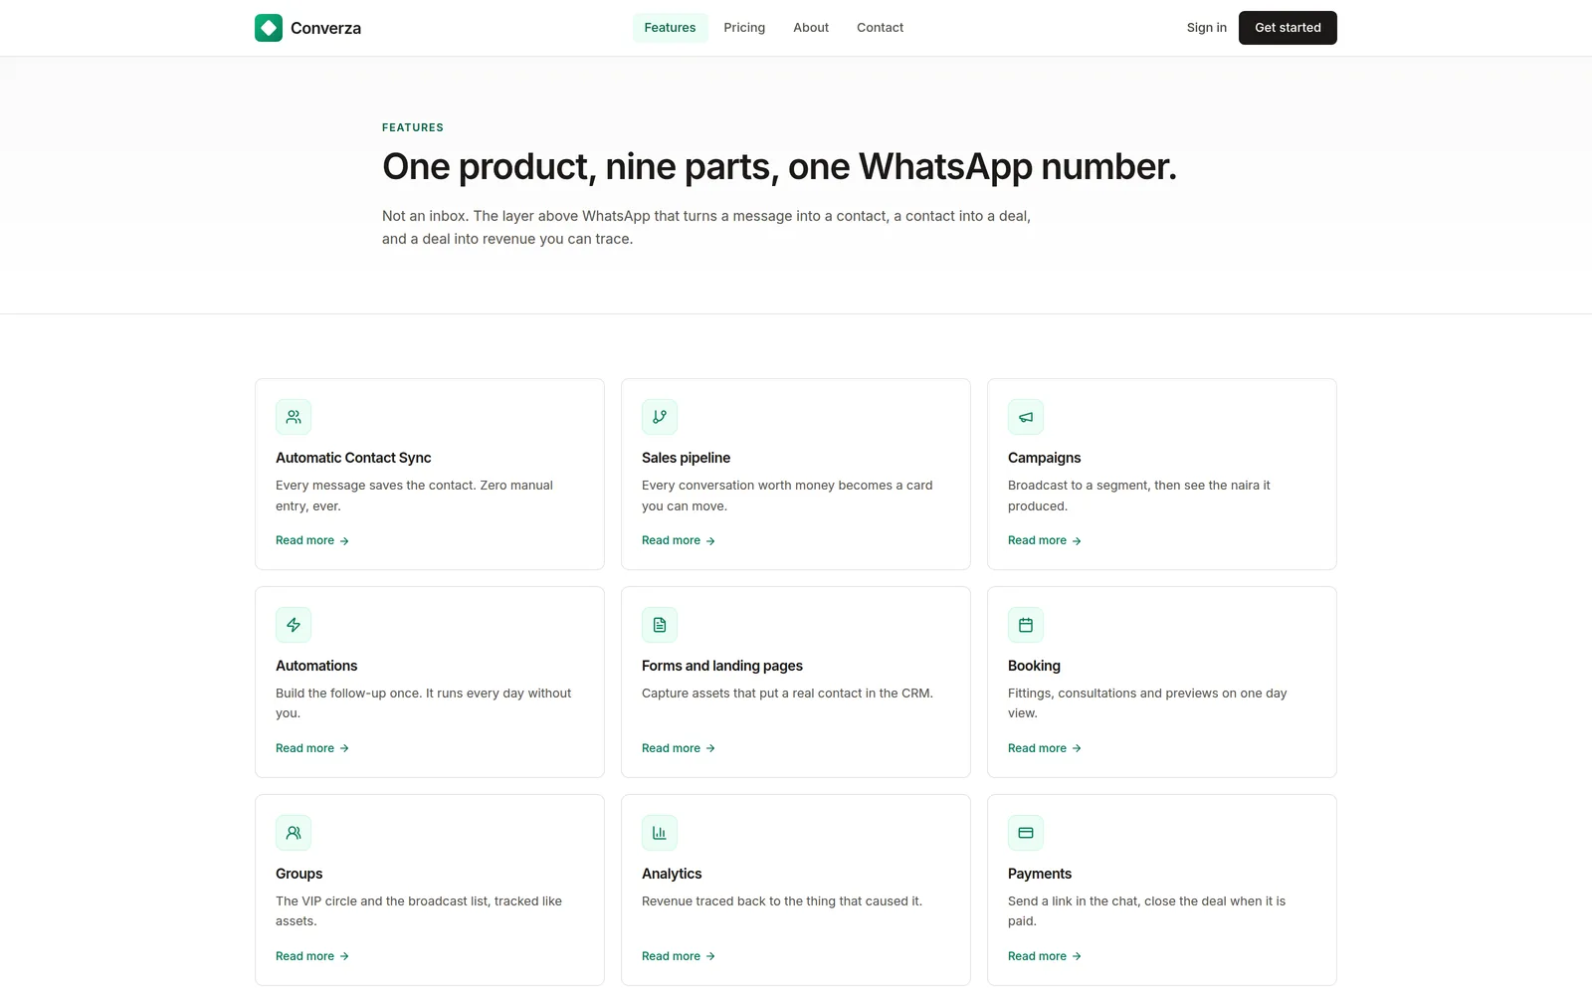
Task: Click 'Every conversation worth money' description
Action: pyautogui.click(x=787, y=496)
